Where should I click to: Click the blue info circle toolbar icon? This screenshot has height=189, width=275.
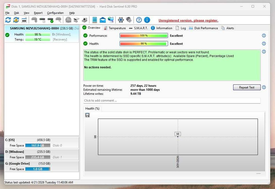(x=147, y=20)
